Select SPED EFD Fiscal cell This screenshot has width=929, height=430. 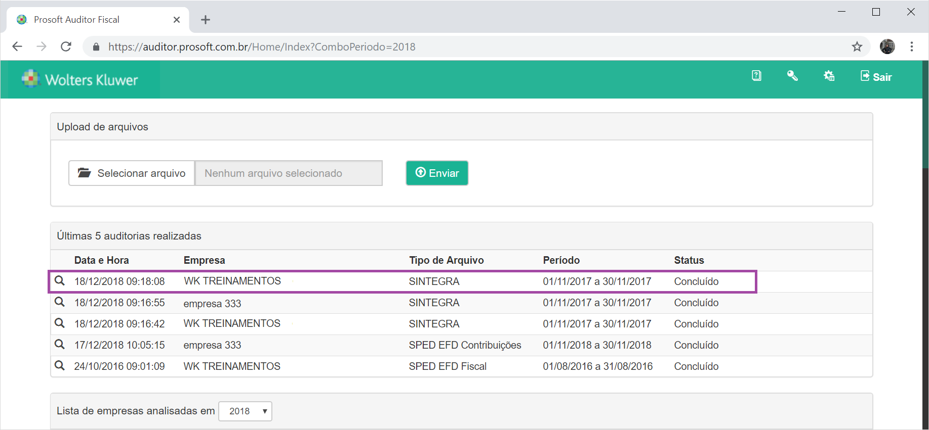coord(448,366)
